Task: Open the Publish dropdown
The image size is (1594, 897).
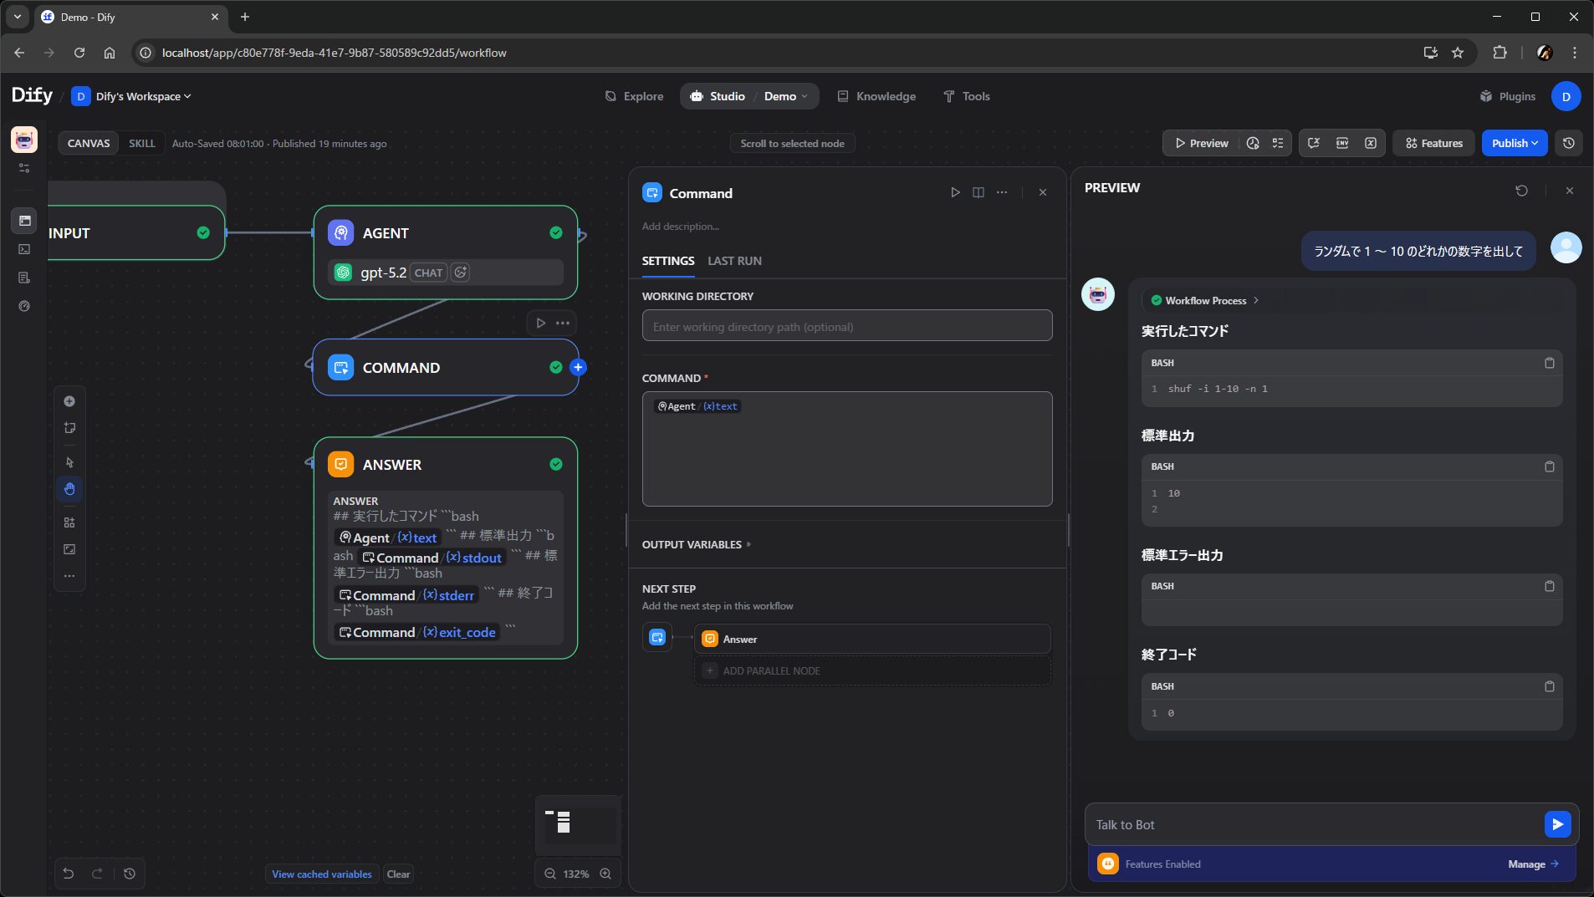Action: click(1514, 143)
